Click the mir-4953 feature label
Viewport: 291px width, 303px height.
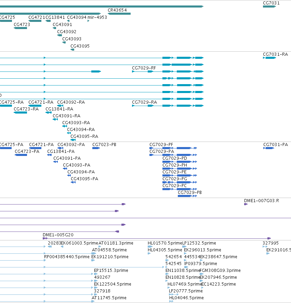pos(97,17)
